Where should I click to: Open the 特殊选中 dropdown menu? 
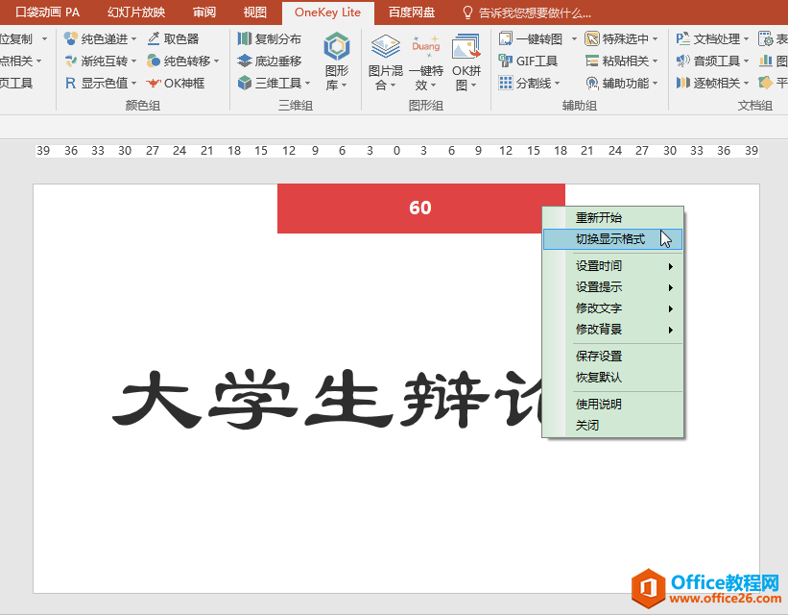click(656, 38)
